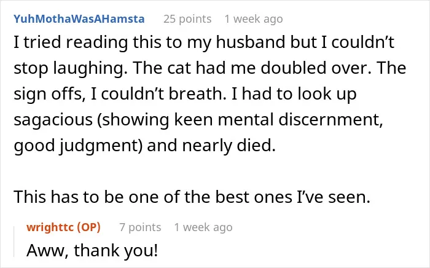Click the word 'sagacious' in the comment
Image resolution: width=430 pixels, height=268 pixels.
tap(53, 120)
